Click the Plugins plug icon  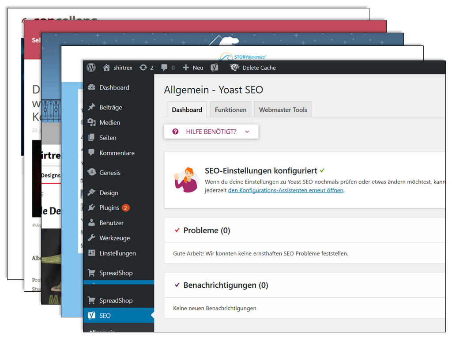coord(92,207)
